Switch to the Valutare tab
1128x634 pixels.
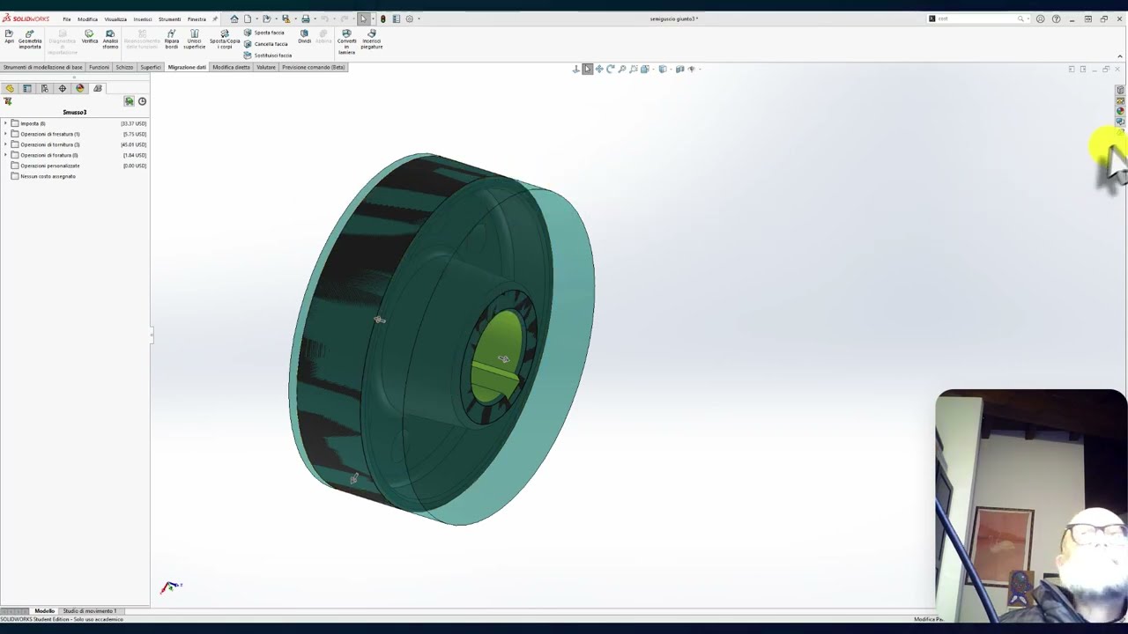pos(265,67)
